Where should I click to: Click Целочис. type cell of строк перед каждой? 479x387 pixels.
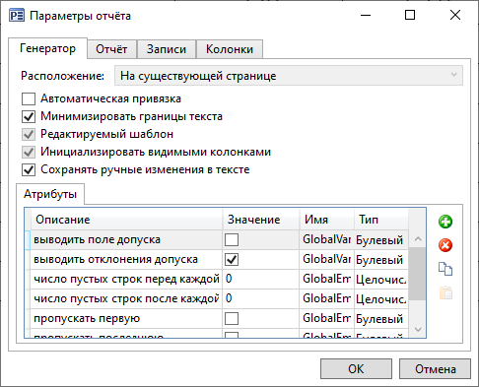pyautogui.click(x=381, y=280)
